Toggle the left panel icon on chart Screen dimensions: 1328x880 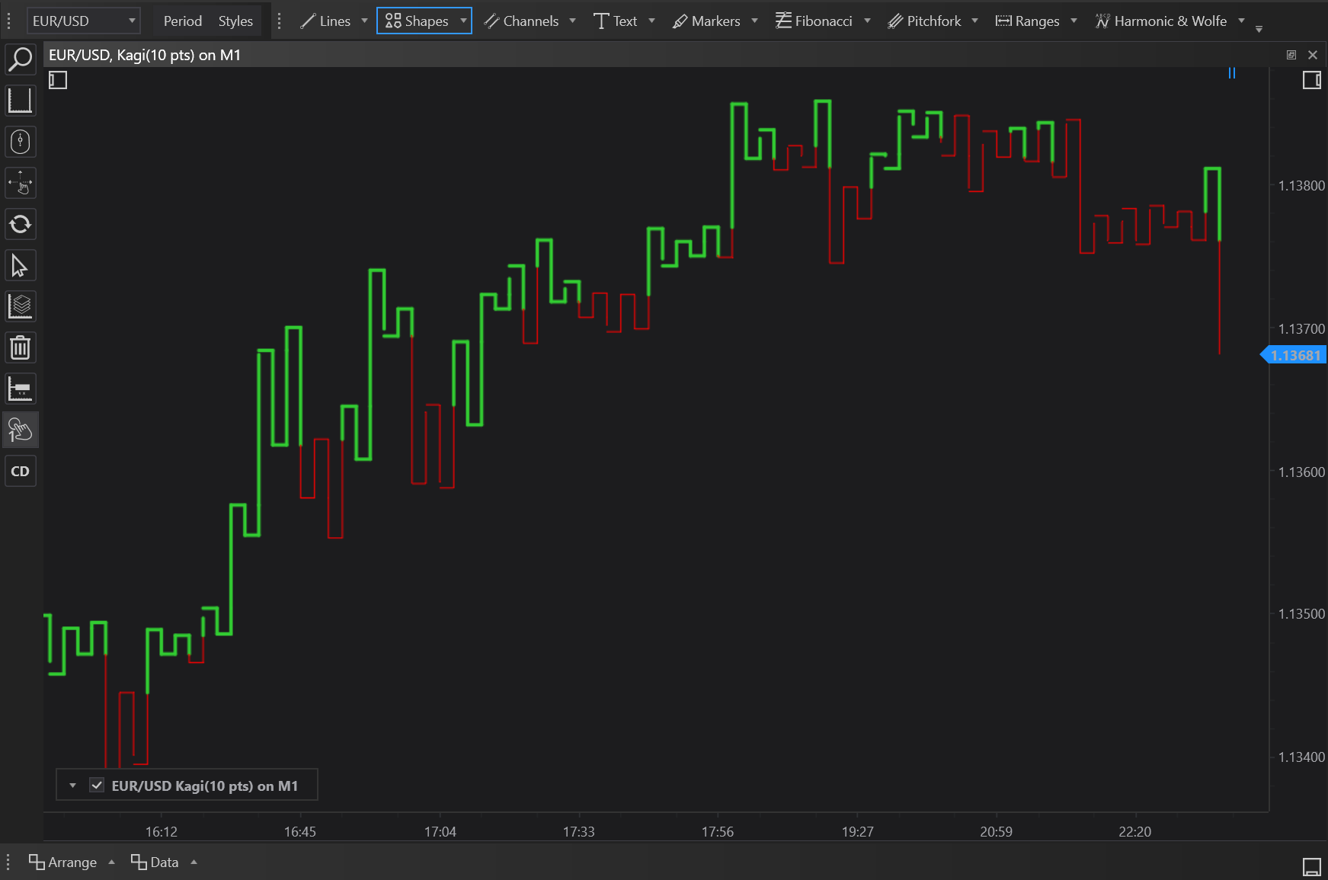(x=58, y=80)
